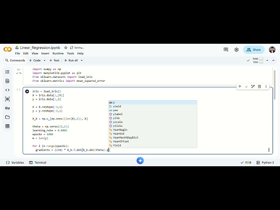
Task: Rename the Linear_Regression.ipynb title
Action: (x=40, y=48)
